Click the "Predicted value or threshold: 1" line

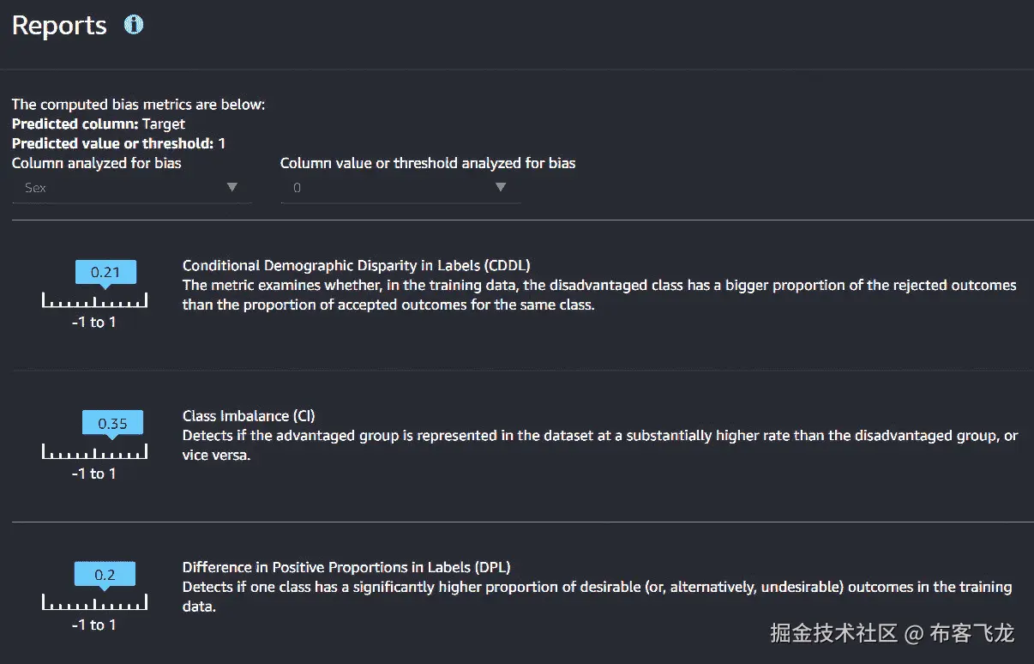(118, 143)
